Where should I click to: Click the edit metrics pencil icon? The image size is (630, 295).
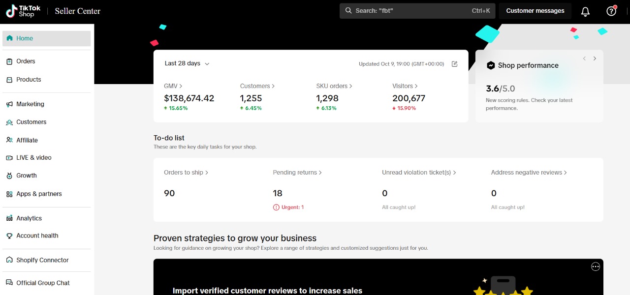click(454, 64)
